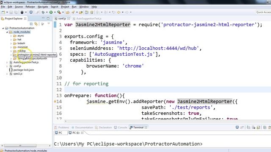Expand the AutoSuggestionTest.js file node

click(7, 62)
